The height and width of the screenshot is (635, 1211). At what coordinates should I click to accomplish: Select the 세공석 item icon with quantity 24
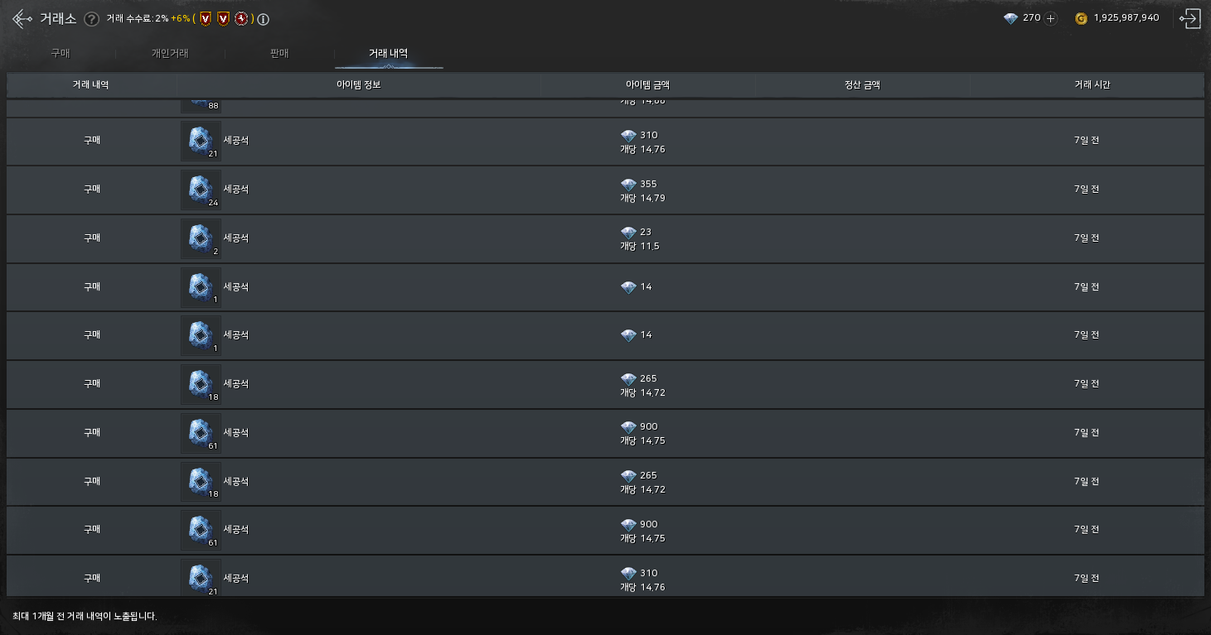pos(201,190)
